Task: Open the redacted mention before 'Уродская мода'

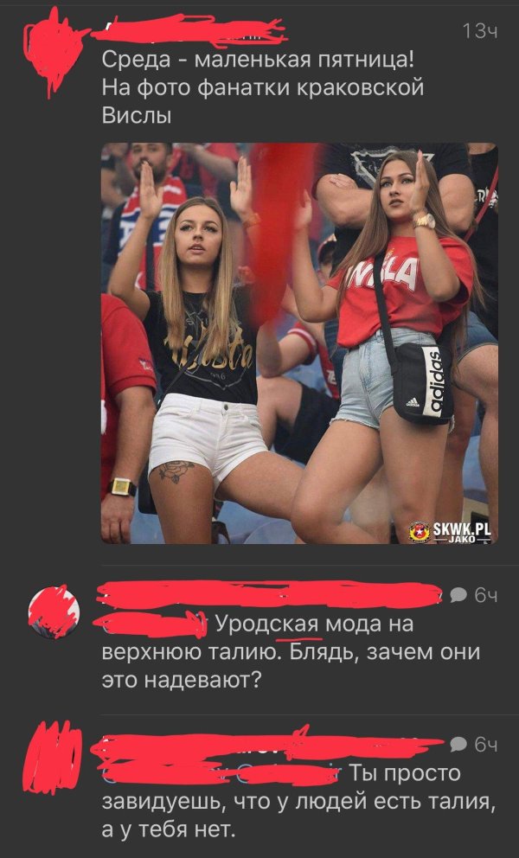Action: (x=150, y=624)
